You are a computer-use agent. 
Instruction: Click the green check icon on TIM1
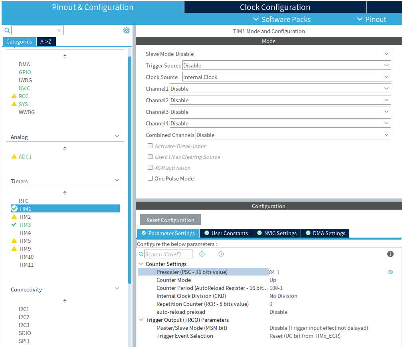(15, 208)
